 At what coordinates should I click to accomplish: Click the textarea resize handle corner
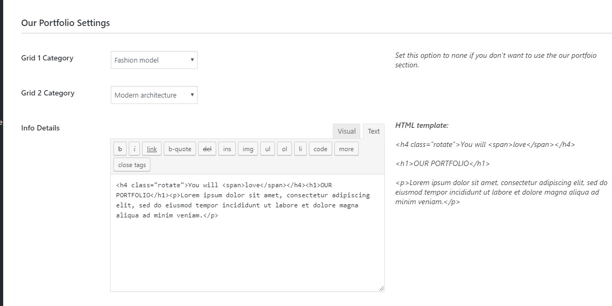(382, 288)
